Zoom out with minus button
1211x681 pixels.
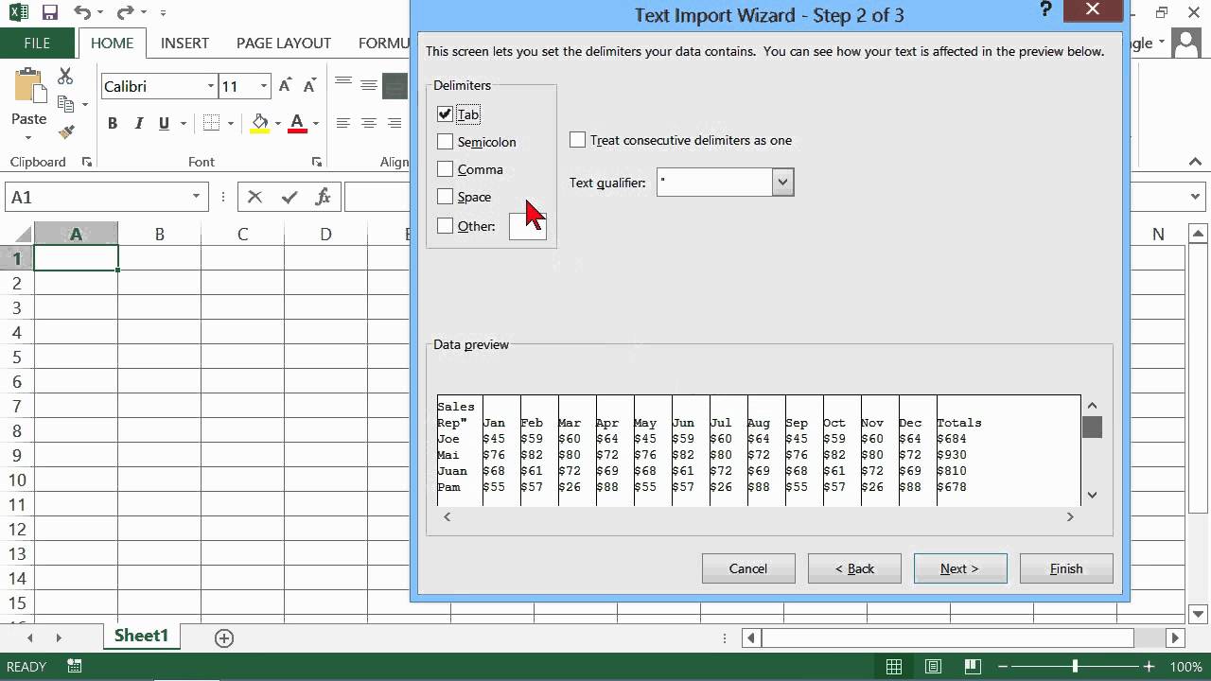pos(1003,667)
